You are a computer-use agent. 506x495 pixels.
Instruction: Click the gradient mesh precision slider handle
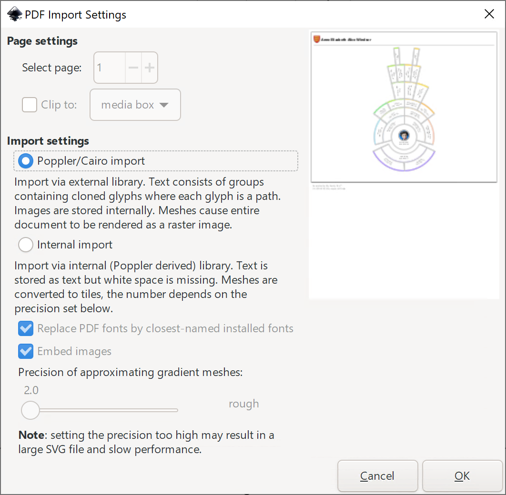30,410
